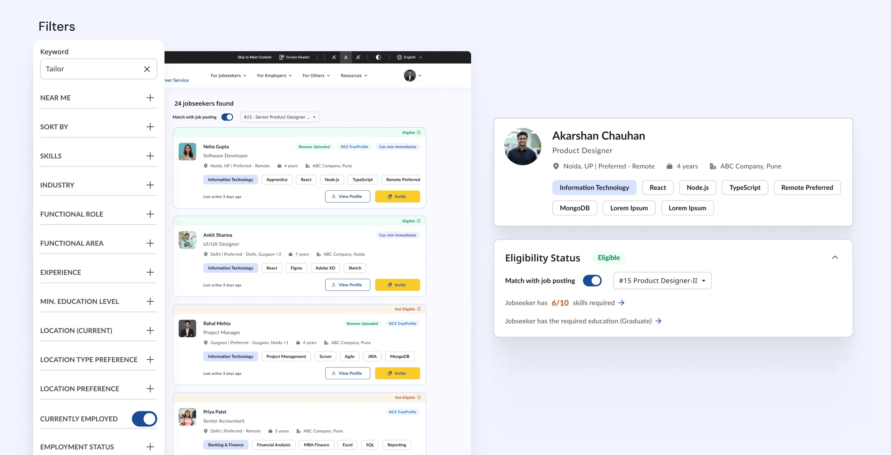
Task: Open the Resources menu
Action: coord(354,76)
